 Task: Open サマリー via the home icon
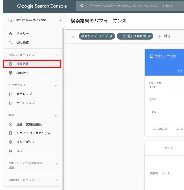pyautogui.click(x=11, y=34)
